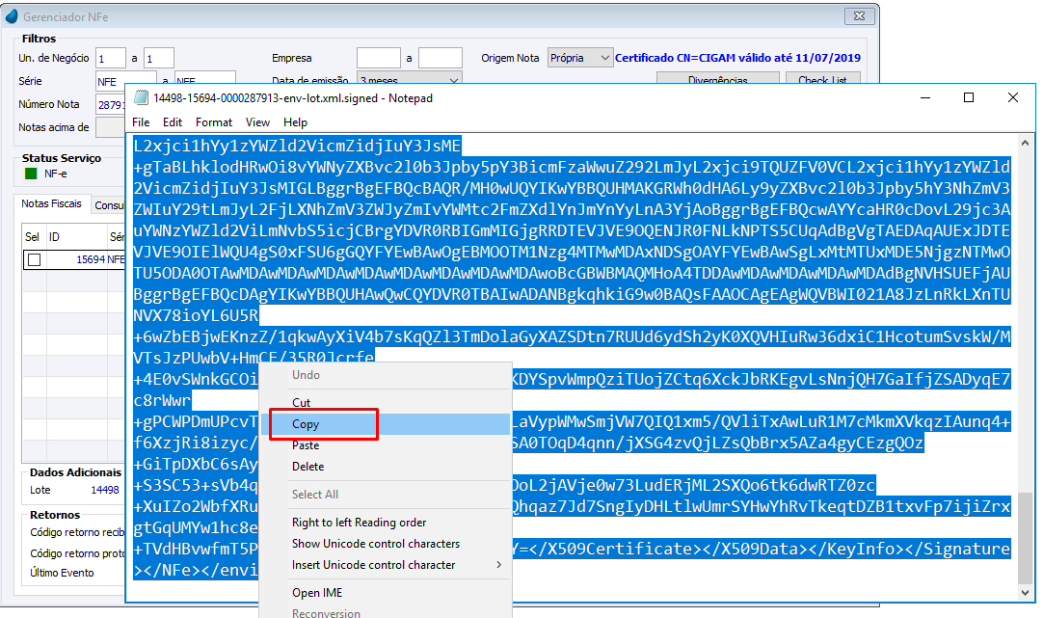Click the Lote value 14498

tap(105, 490)
